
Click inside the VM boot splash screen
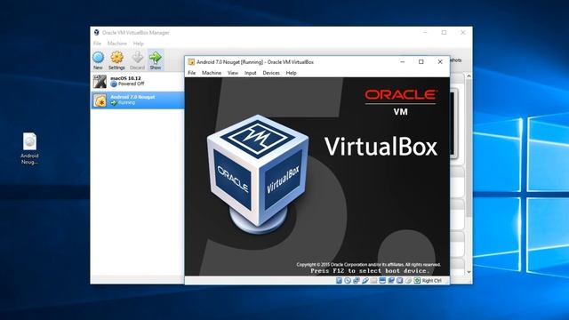tap(317, 177)
